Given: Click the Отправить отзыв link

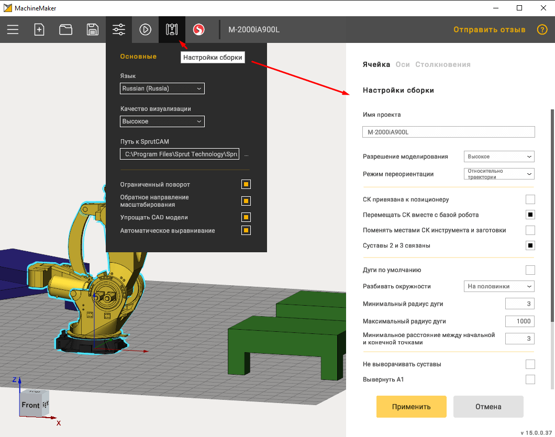Looking at the screenshot, I should pyautogui.click(x=489, y=29).
